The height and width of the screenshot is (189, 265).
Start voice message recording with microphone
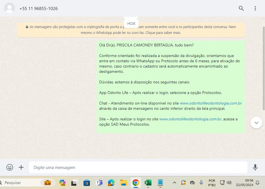point(255,167)
